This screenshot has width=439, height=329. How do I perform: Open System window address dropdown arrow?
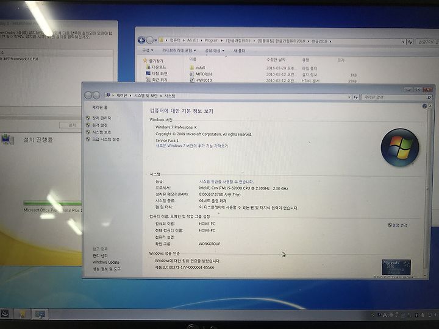coord(349,97)
